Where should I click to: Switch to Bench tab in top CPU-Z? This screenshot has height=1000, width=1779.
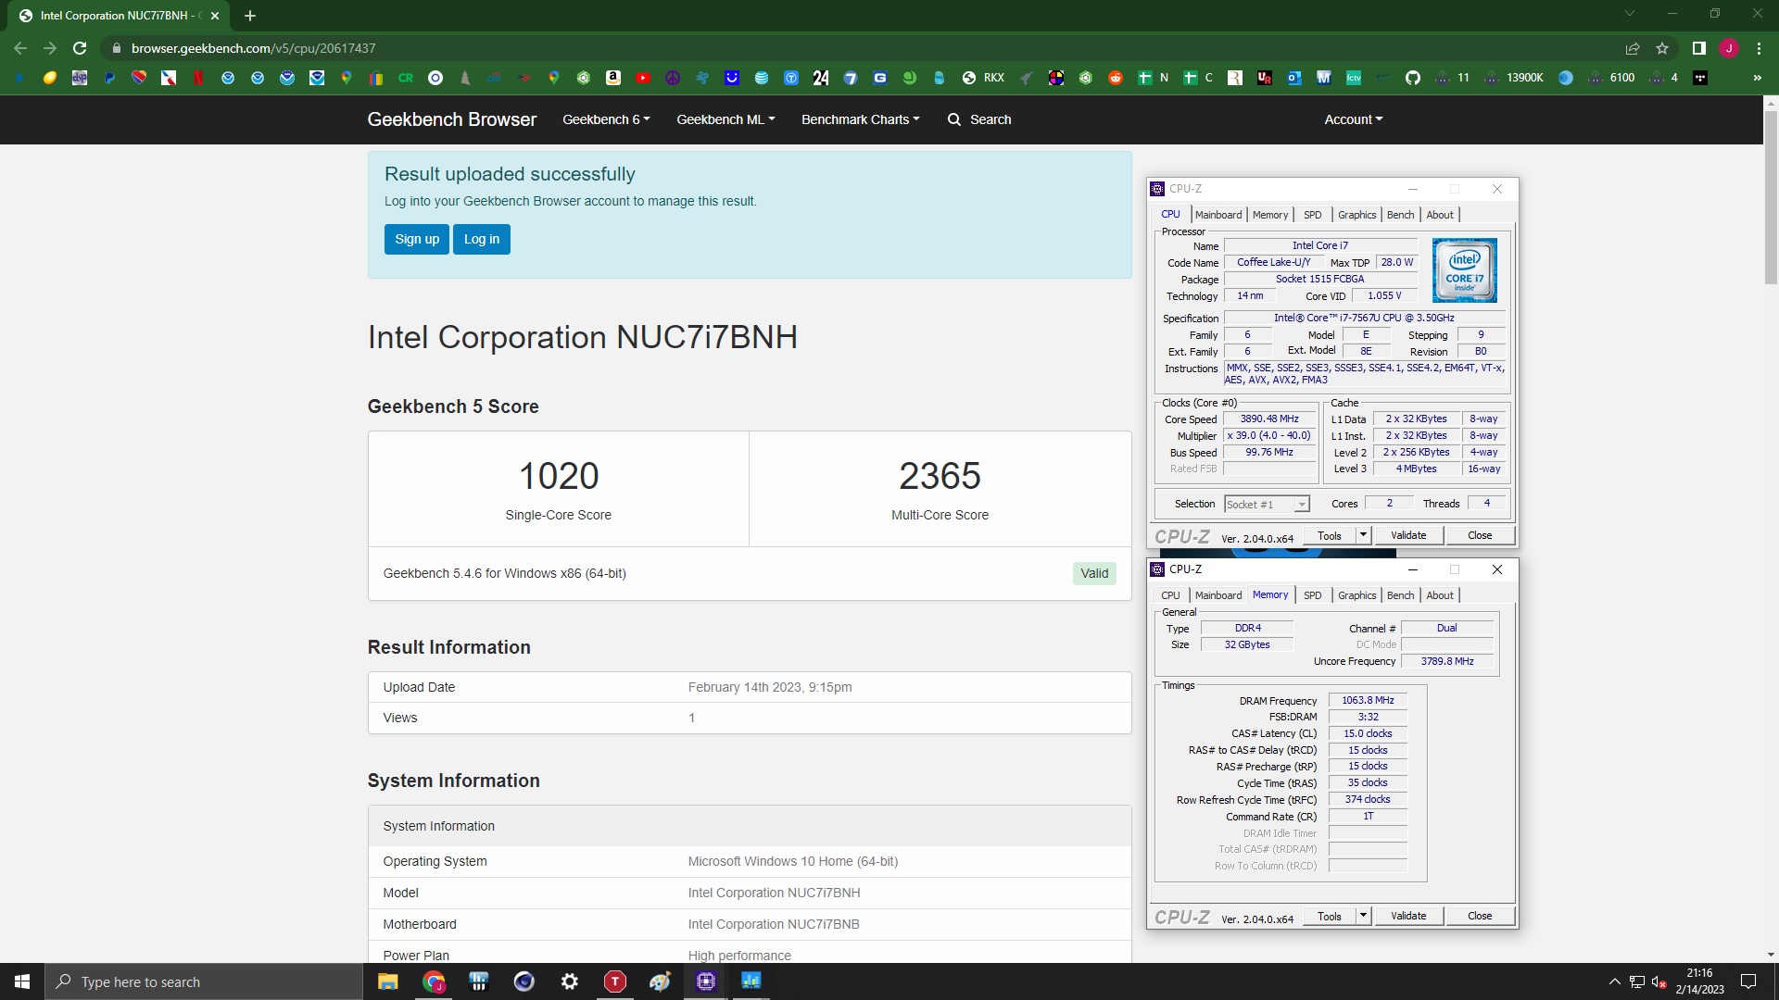click(1400, 215)
